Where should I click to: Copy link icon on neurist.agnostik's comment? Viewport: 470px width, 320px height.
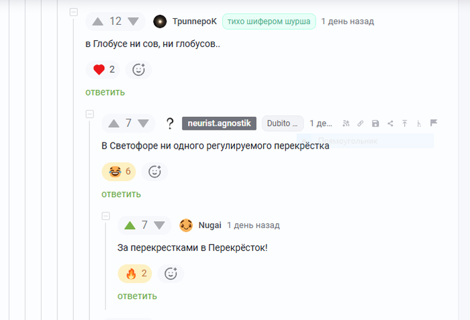(361, 124)
